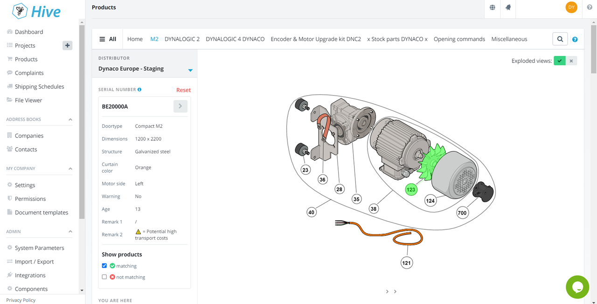Viewport: 597px width, 304px height.
Task: Submit serial number BE20000A arrow button
Action: point(180,106)
